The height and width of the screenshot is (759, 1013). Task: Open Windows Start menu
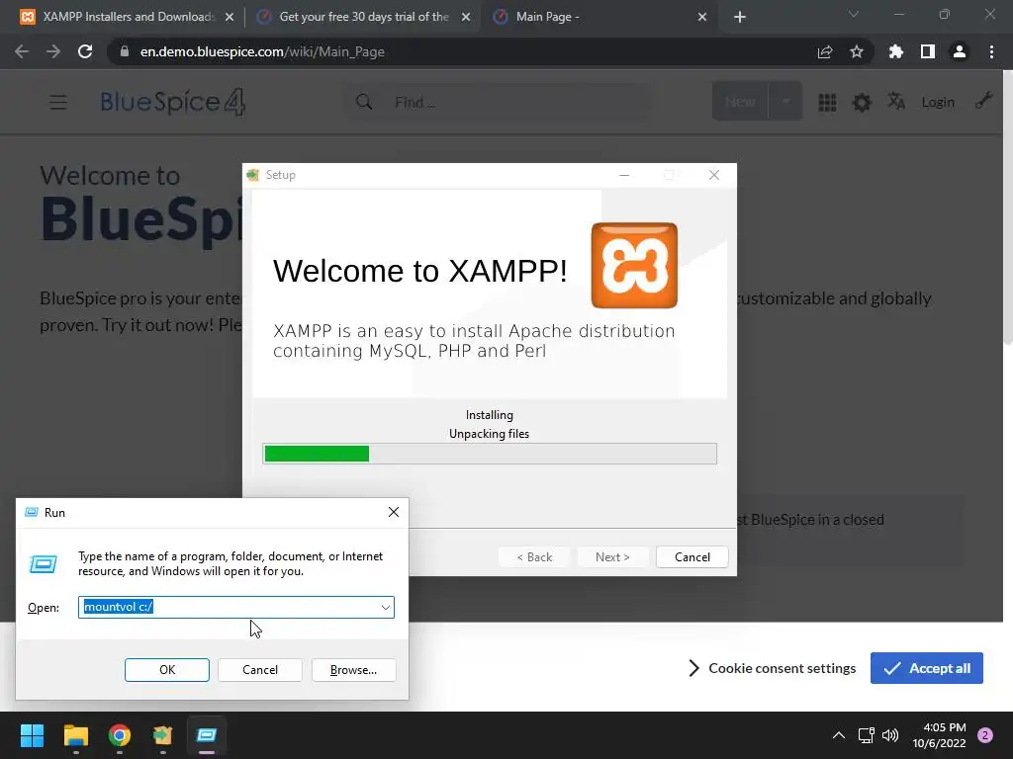coord(32,735)
